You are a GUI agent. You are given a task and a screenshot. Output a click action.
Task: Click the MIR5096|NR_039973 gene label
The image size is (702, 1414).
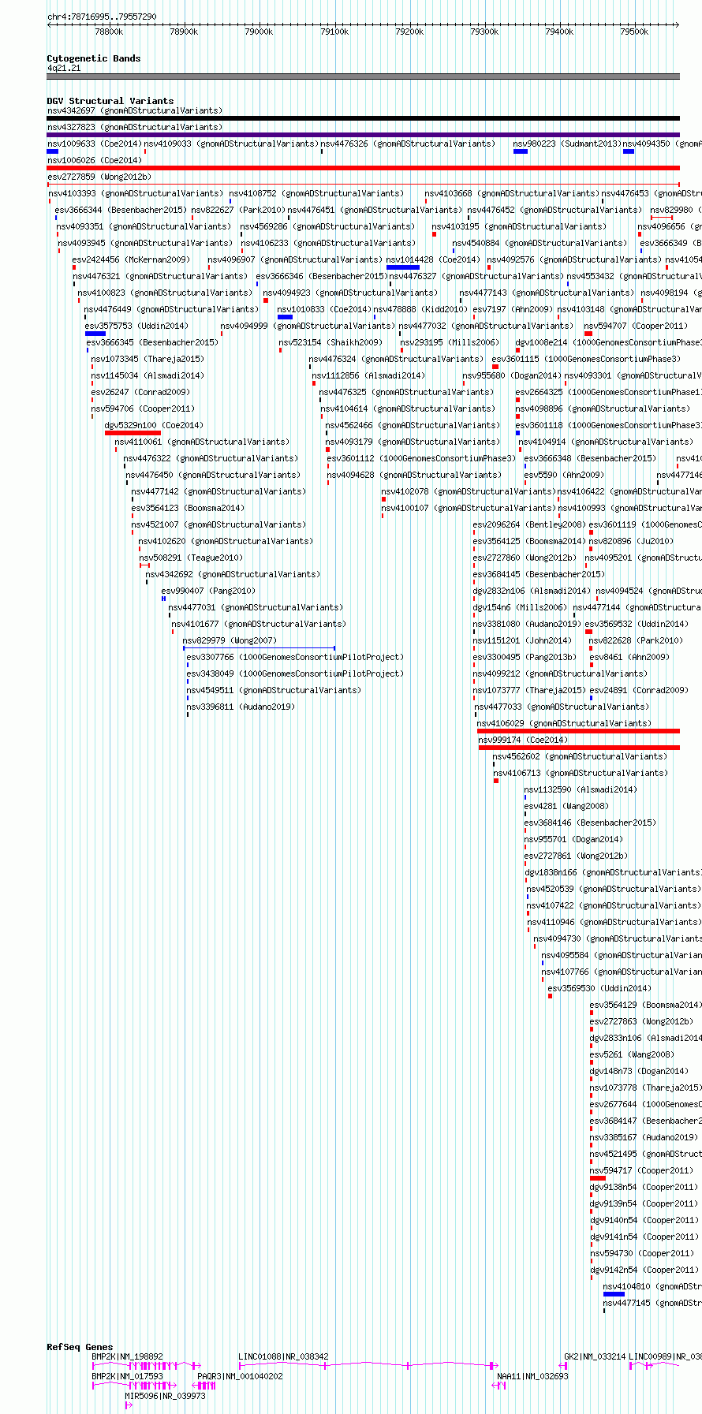tap(165, 1395)
